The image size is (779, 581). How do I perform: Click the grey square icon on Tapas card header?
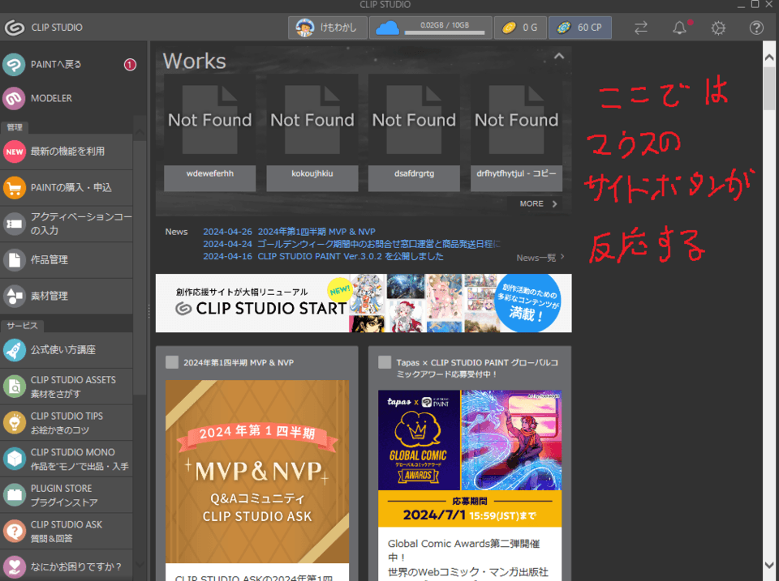(385, 362)
